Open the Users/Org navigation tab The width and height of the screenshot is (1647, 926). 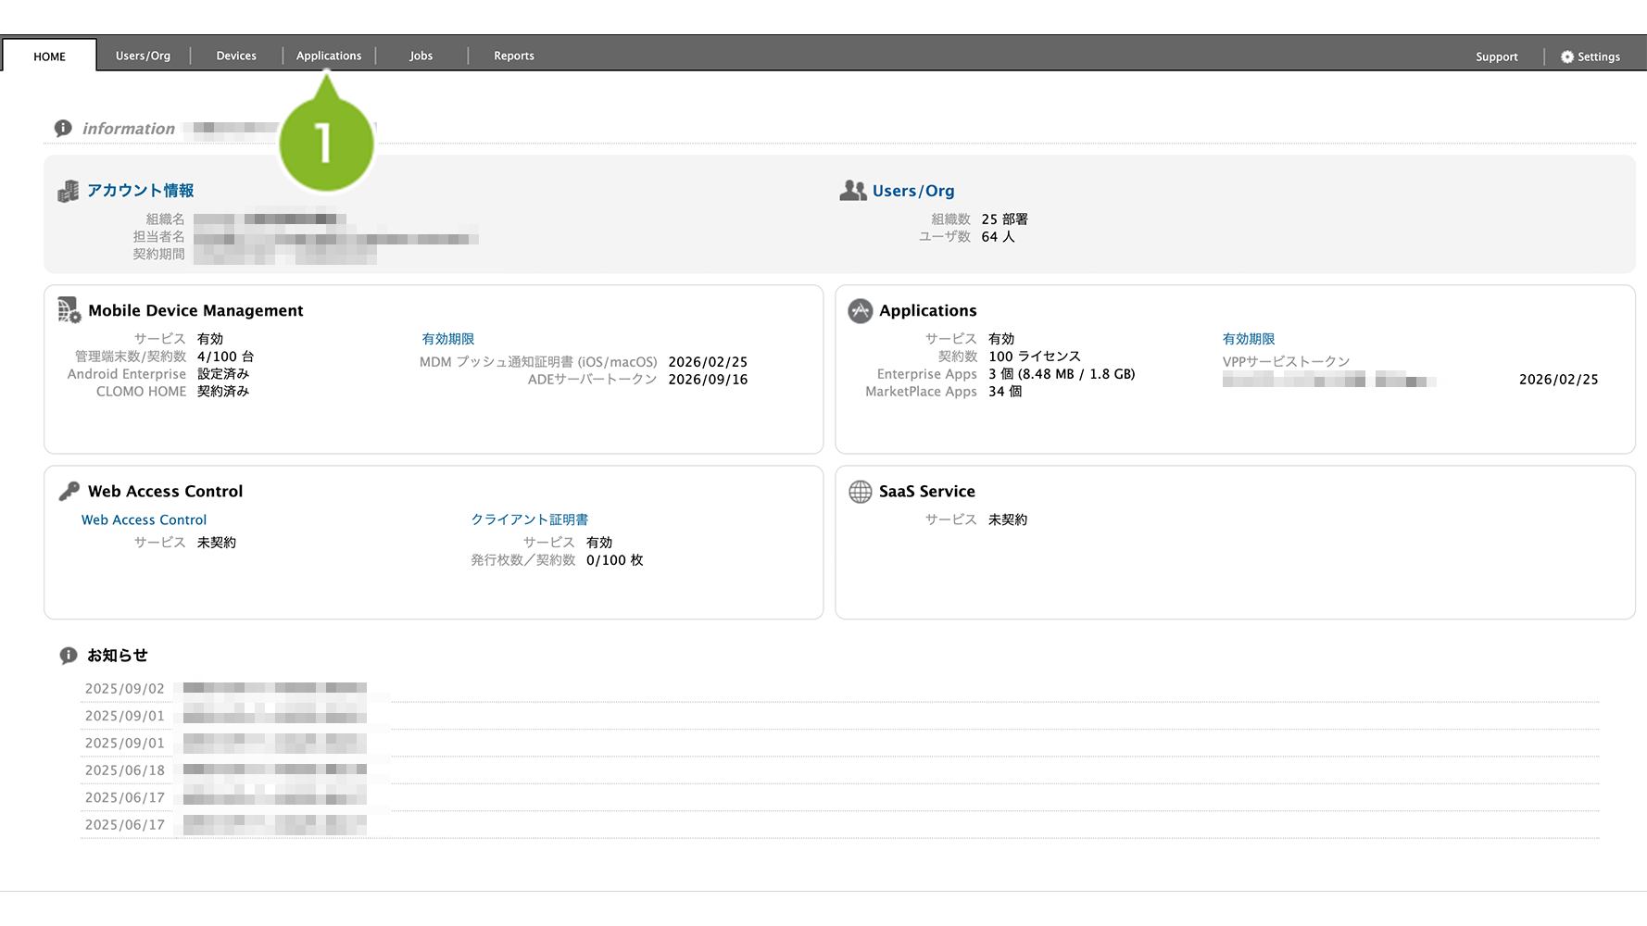(143, 56)
